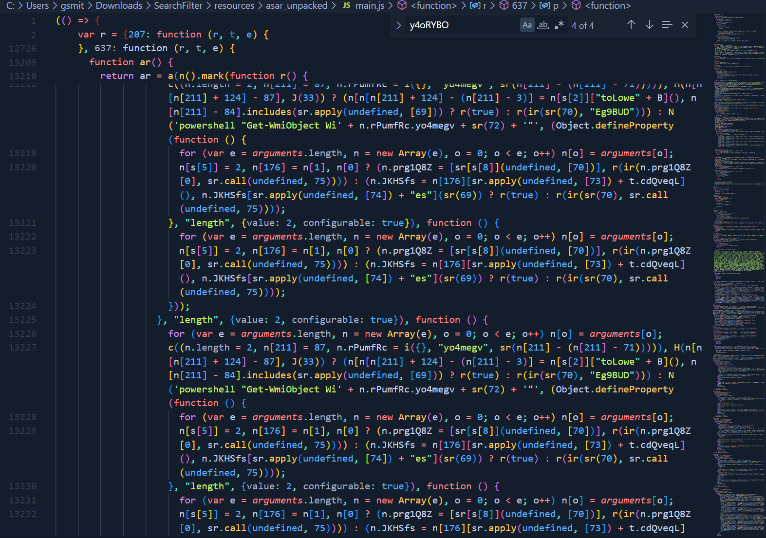
Task: Toggle Match Whole Word option
Action: tap(543, 25)
